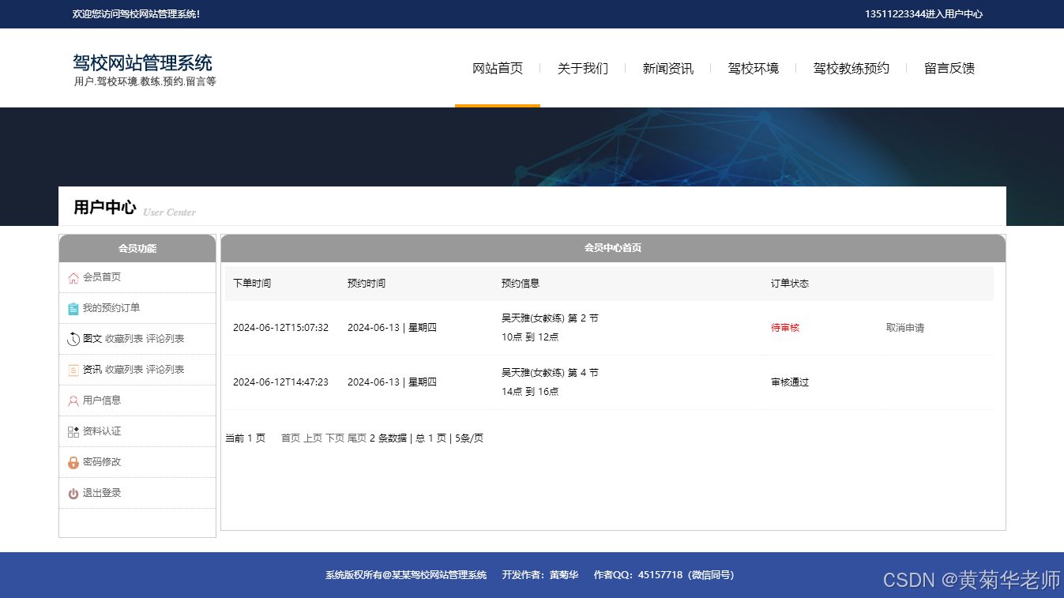The height and width of the screenshot is (598, 1064).
Task: Click the clock icon beside 图文
Action: (x=73, y=339)
